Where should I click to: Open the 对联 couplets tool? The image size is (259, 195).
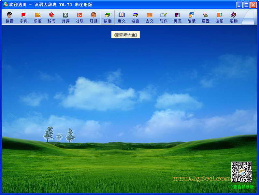tap(79, 18)
